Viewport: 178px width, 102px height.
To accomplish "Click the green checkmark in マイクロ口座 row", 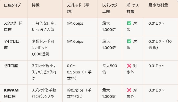I will [x=129, y=41].
